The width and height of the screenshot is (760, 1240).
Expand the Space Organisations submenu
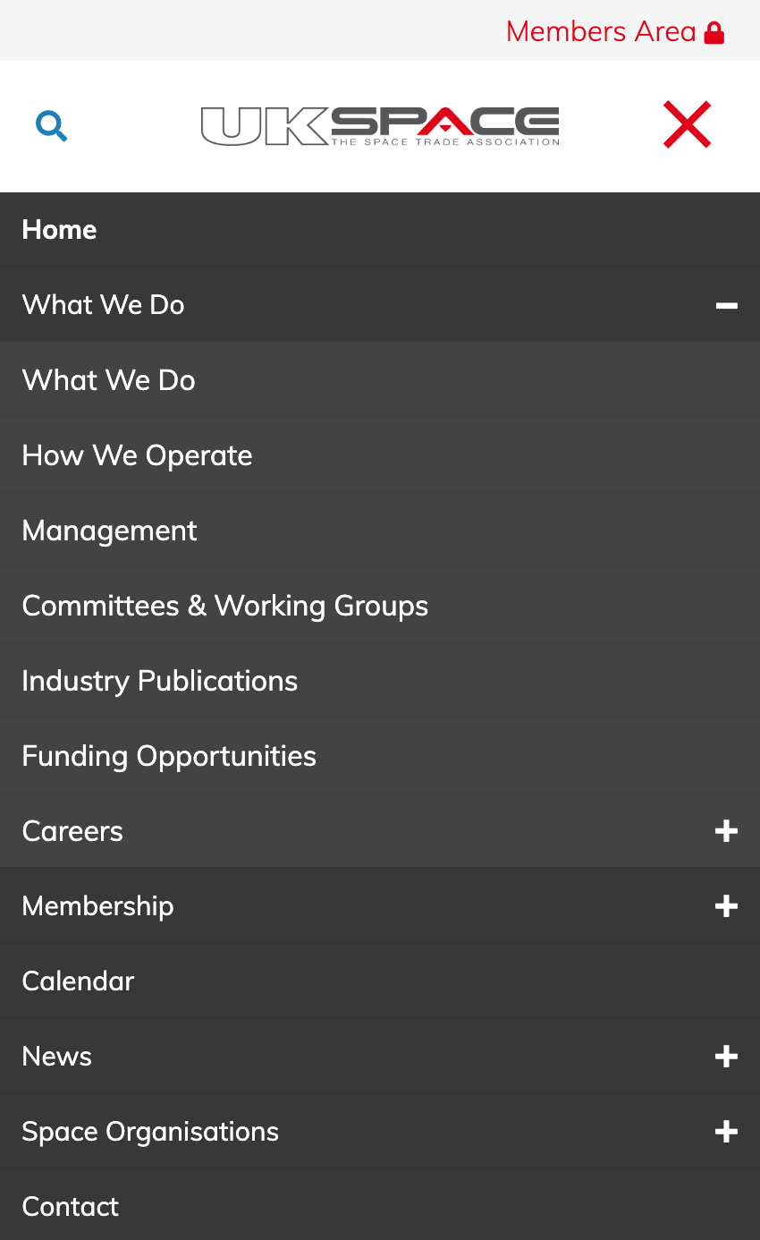(726, 1132)
